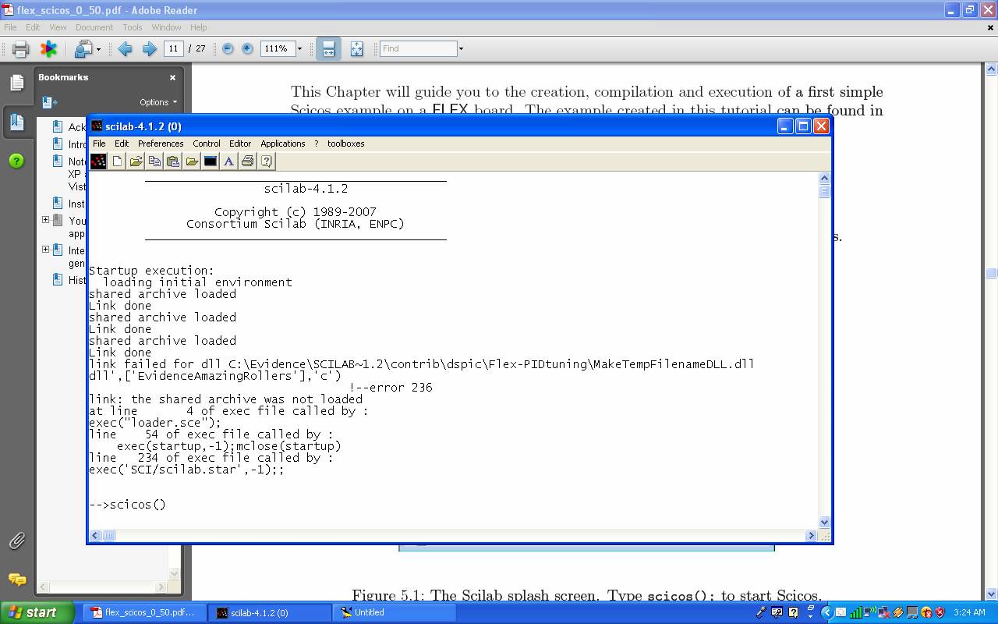This screenshot has height=624, width=998.
Task: Open the Pages panel in Adobe Reader
Action: pyautogui.click(x=16, y=83)
